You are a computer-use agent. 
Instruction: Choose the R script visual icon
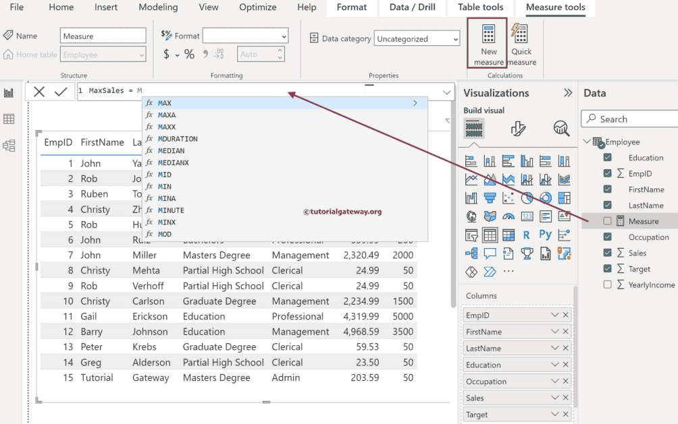click(x=527, y=235)
